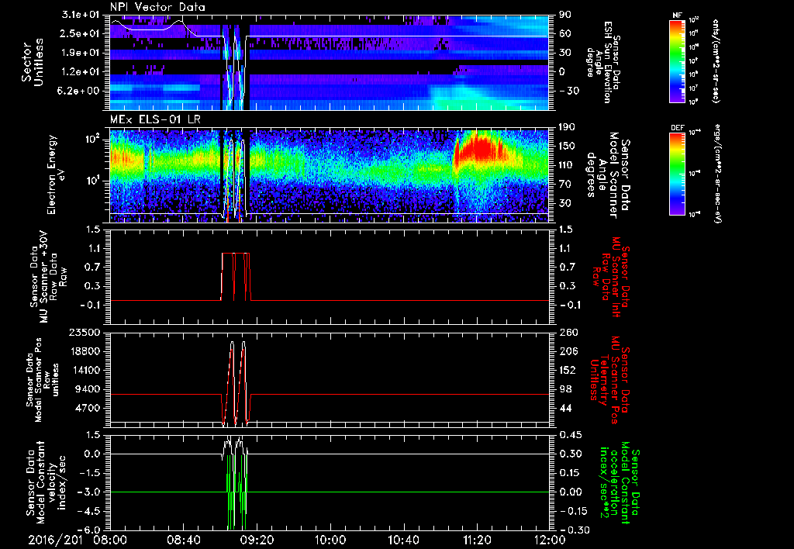Click the "NF" color bar title
Screen dimensions: 794x549
tap(677, 16)
